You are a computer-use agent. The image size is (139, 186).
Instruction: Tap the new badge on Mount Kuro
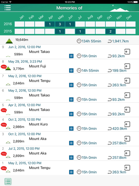pos(4,125)
